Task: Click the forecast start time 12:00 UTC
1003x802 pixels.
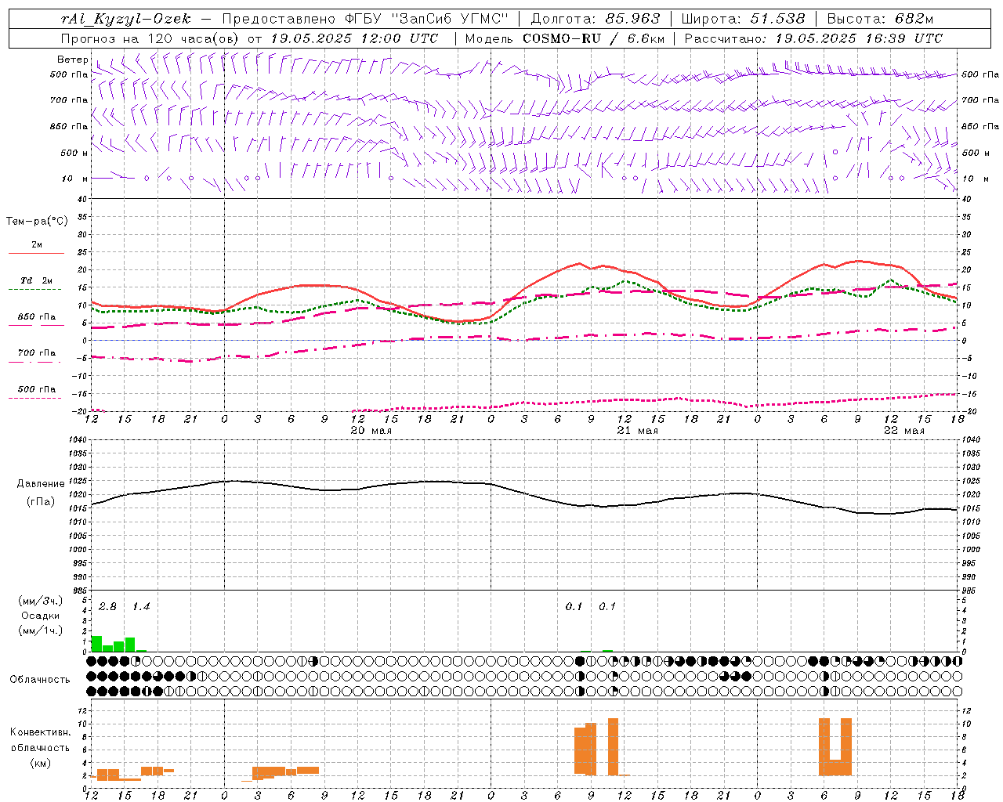Action: tap(399, 38)
